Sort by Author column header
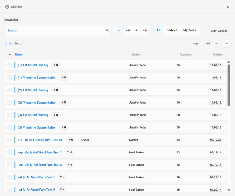The image size is (235, 196). click(136, 55)
